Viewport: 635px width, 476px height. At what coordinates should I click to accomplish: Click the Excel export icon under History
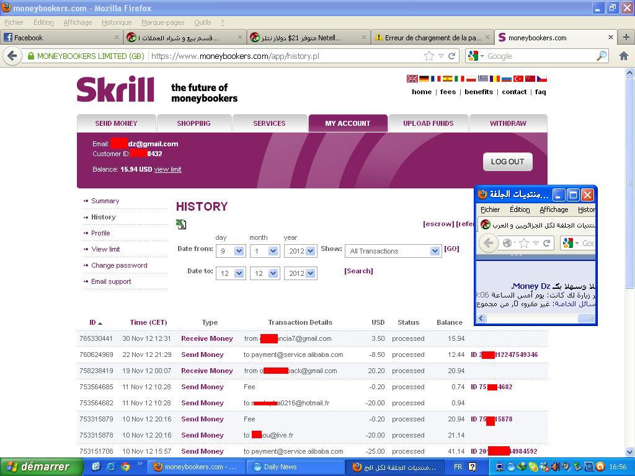click(181, 224)
